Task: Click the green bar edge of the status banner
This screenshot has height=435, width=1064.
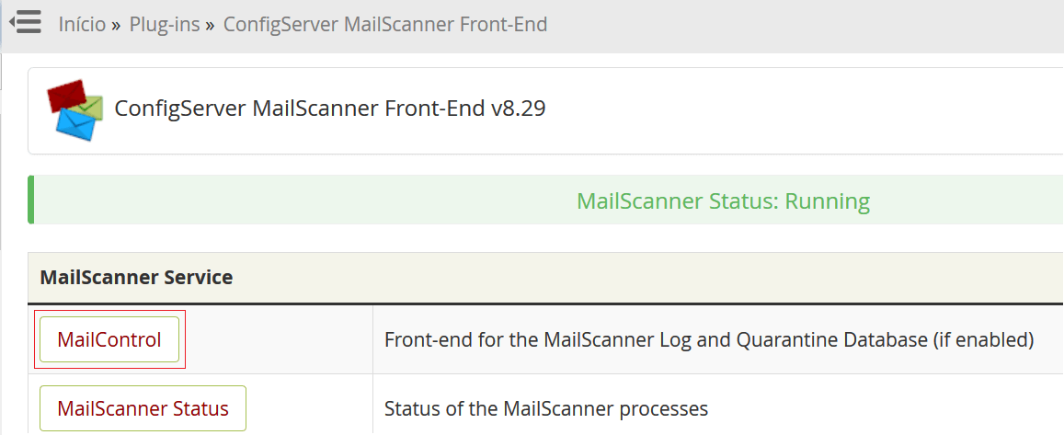Action: (x=30, y=200)
